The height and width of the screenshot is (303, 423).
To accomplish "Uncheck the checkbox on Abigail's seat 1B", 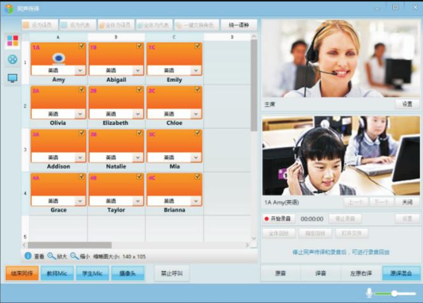I will tap(139, 46).
